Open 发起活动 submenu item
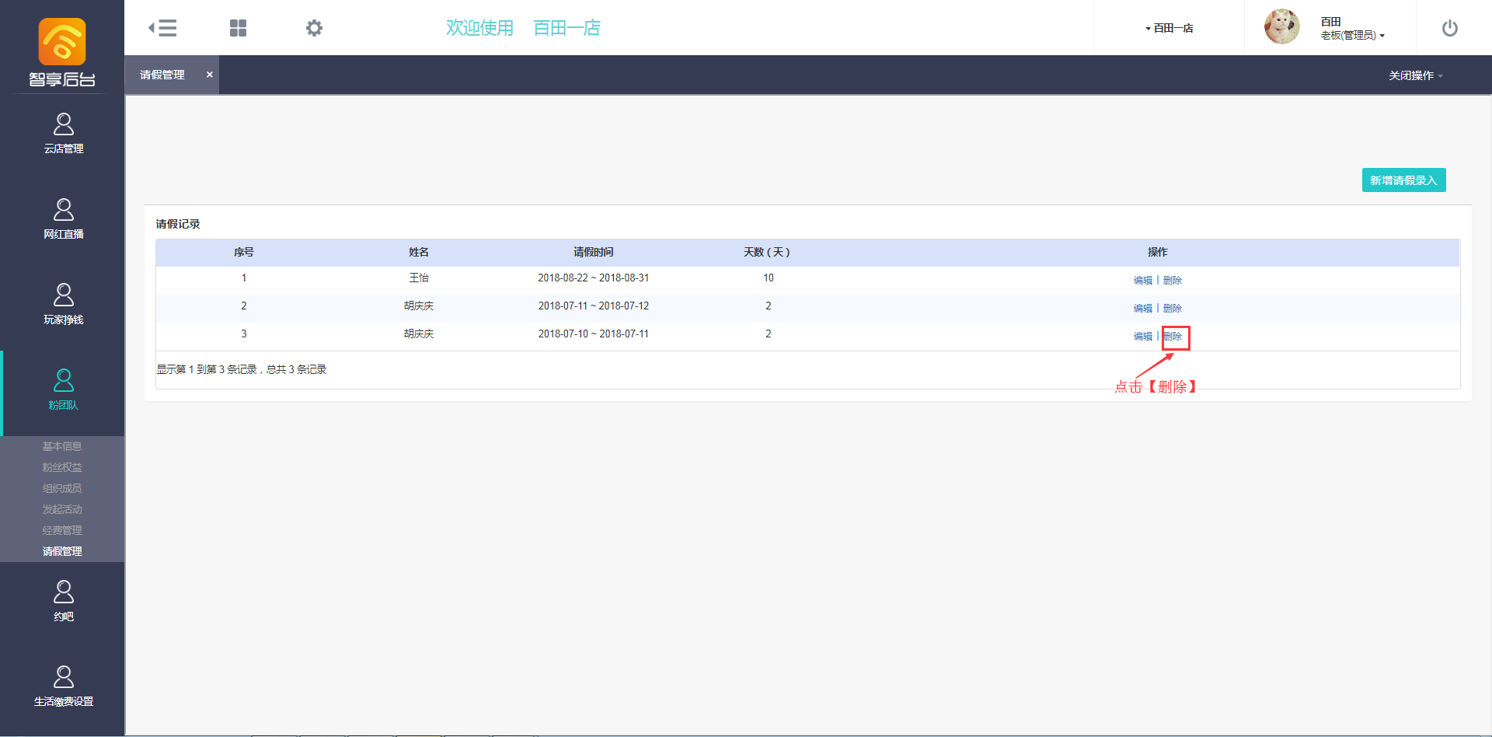Image resolution: width=1492 pixels, height=737 pixels. 62,509
